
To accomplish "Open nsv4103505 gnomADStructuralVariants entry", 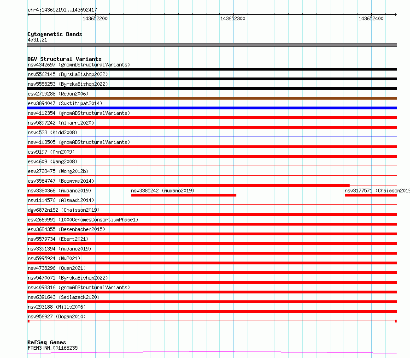I will 79,142.
